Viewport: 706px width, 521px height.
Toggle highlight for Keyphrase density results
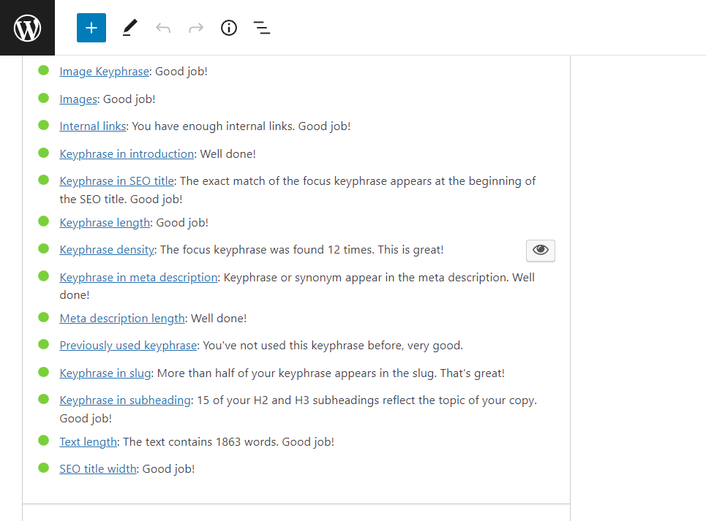click(x=540, y=250)
